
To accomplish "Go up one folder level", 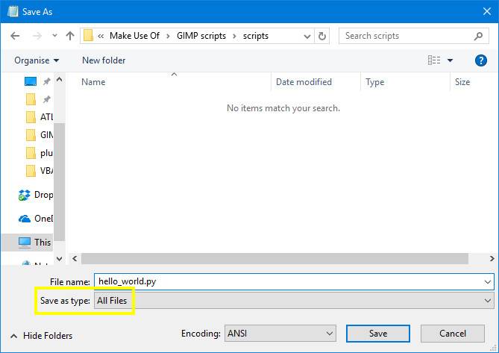I will [x=70, y=36].
